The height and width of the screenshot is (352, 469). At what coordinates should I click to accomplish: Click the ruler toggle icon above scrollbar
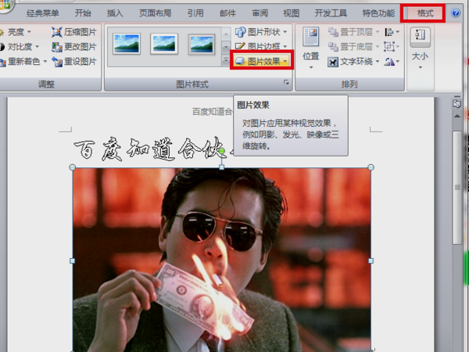coord(456,103)
